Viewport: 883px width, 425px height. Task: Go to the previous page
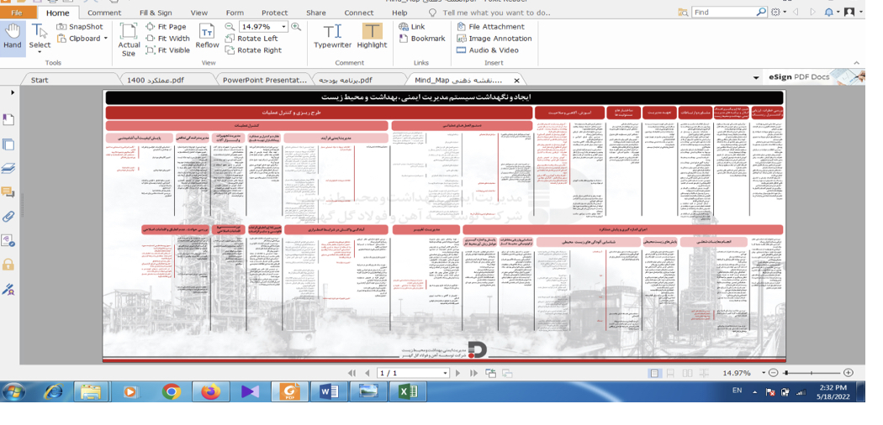click(367, 373)
